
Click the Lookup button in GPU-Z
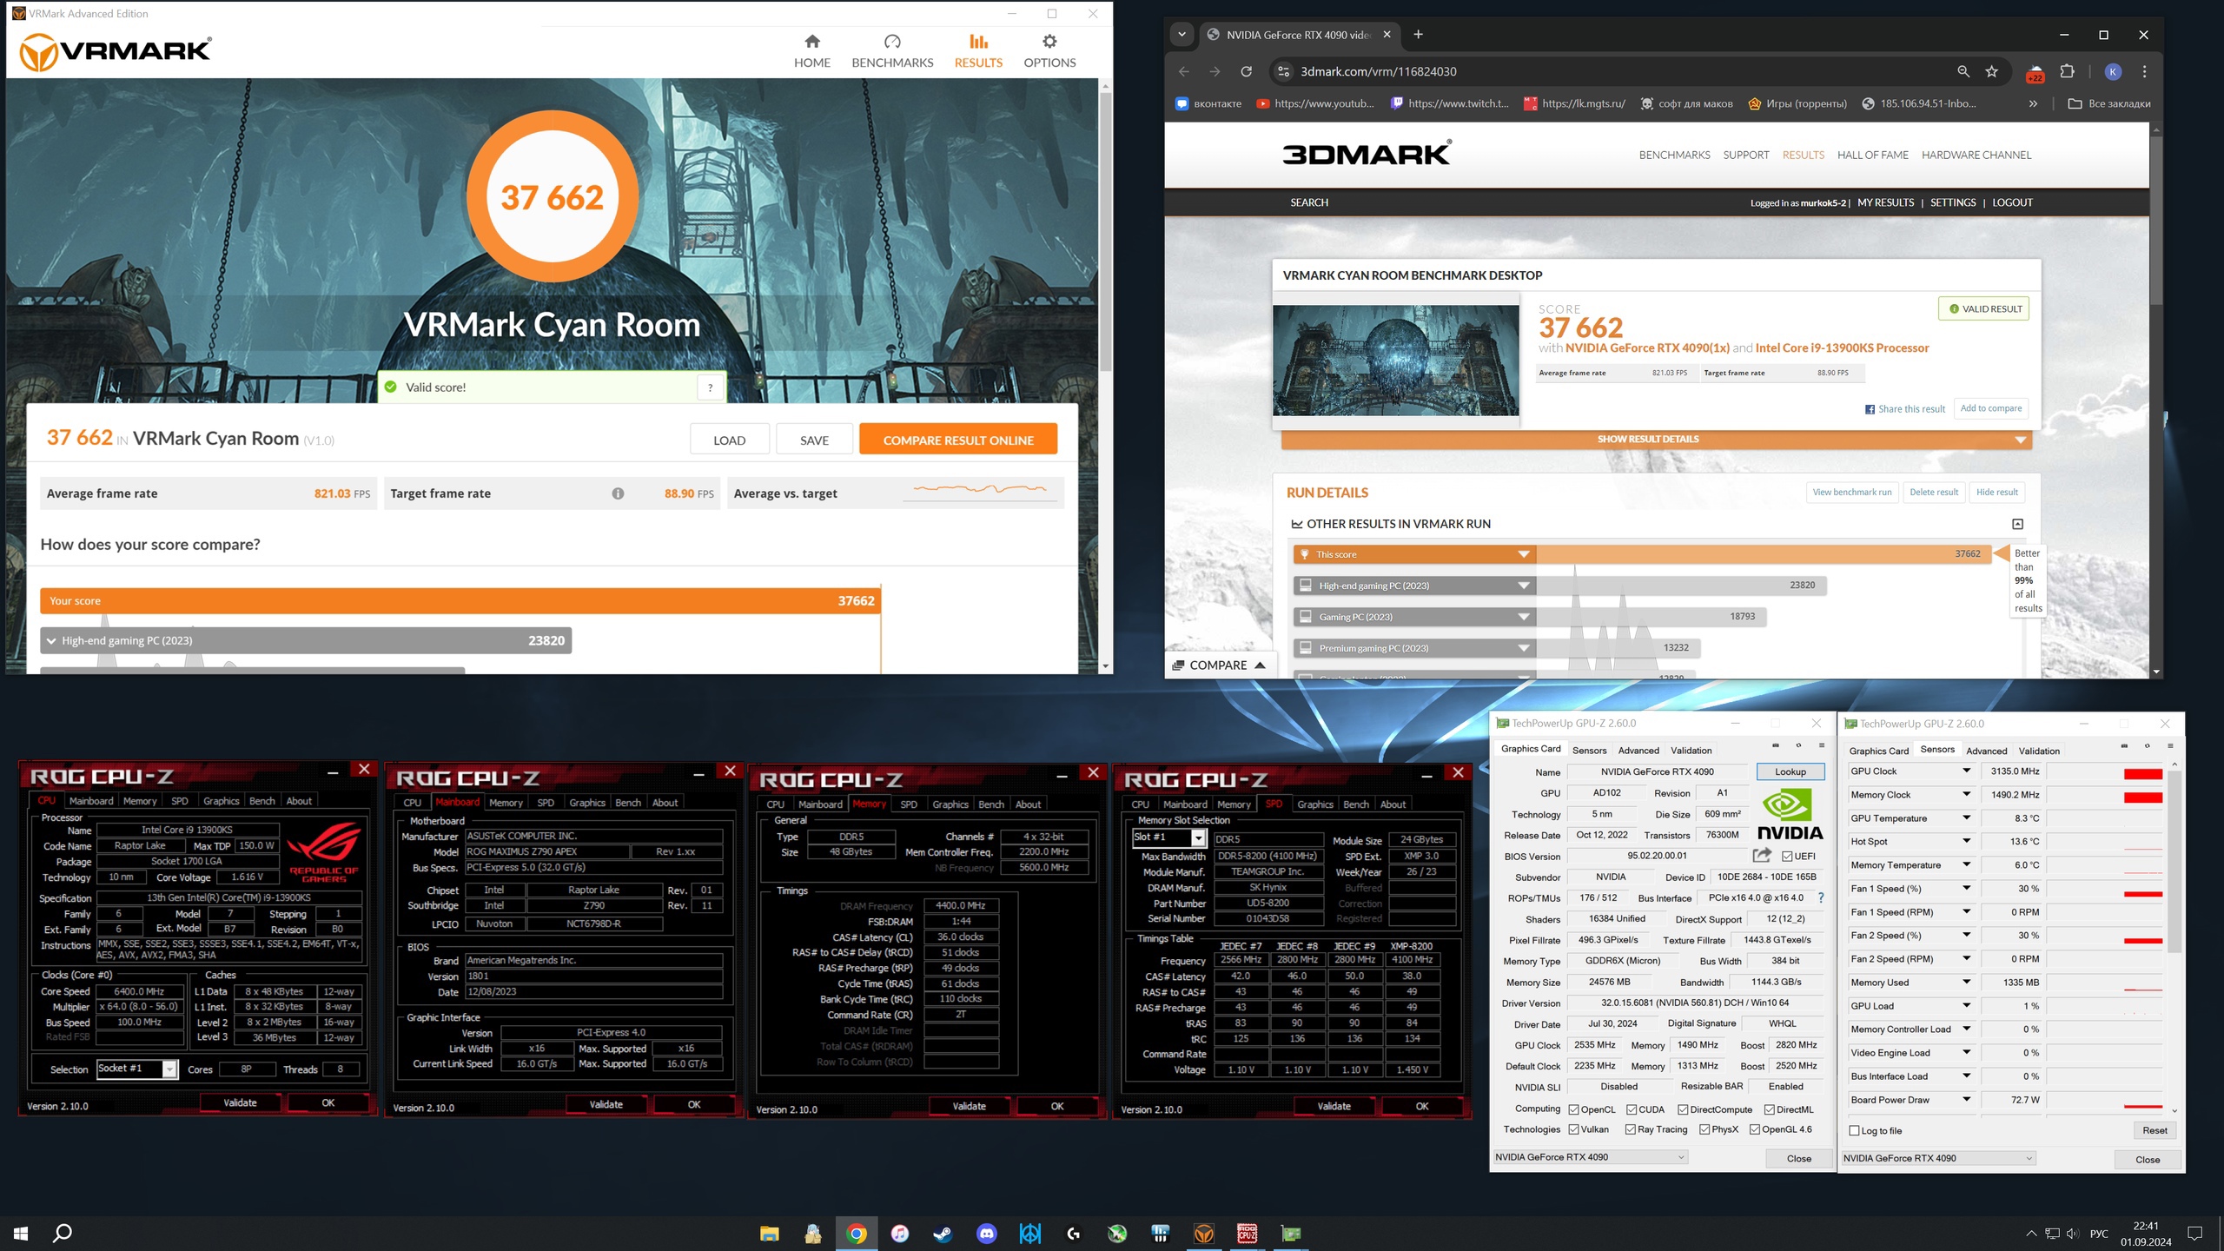1790,771
